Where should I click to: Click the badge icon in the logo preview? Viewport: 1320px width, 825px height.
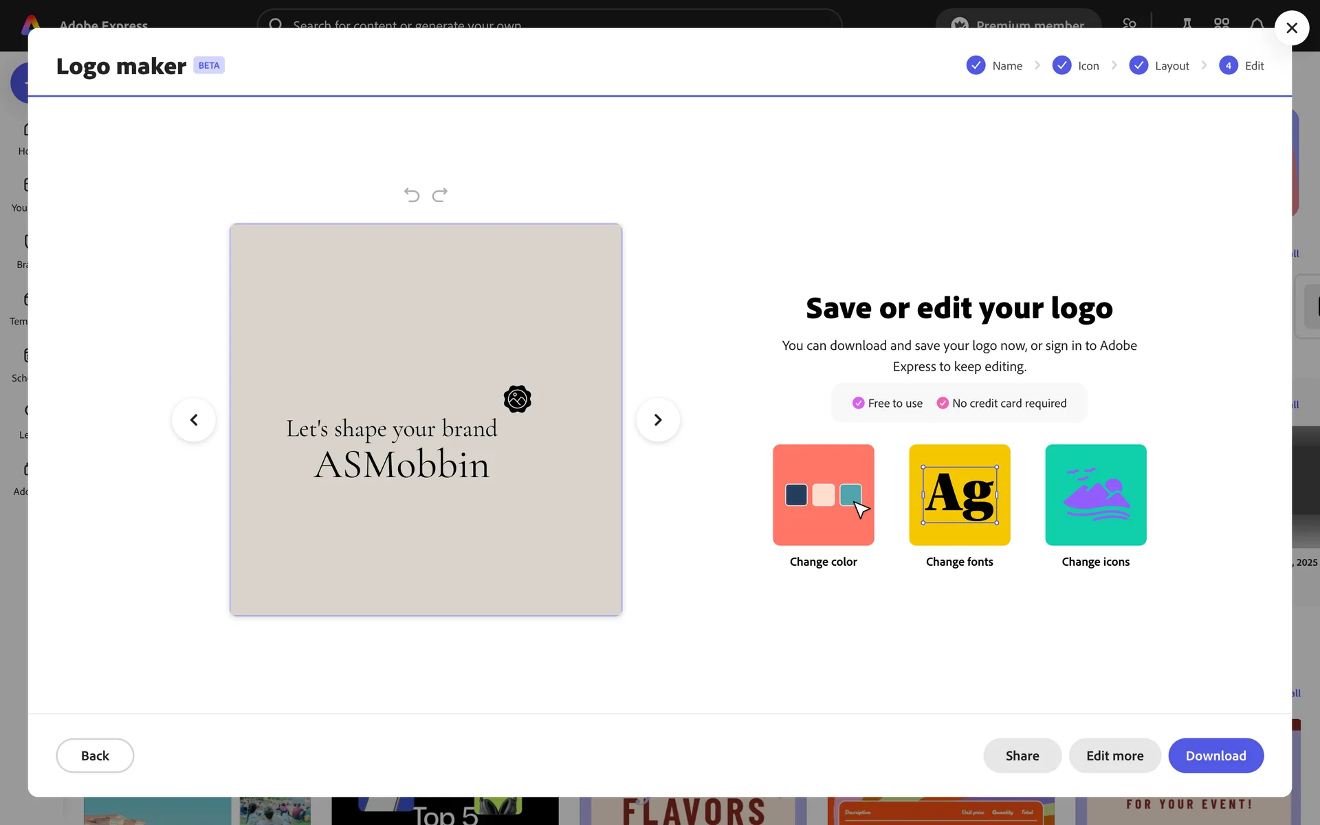[x=517, y=399]
